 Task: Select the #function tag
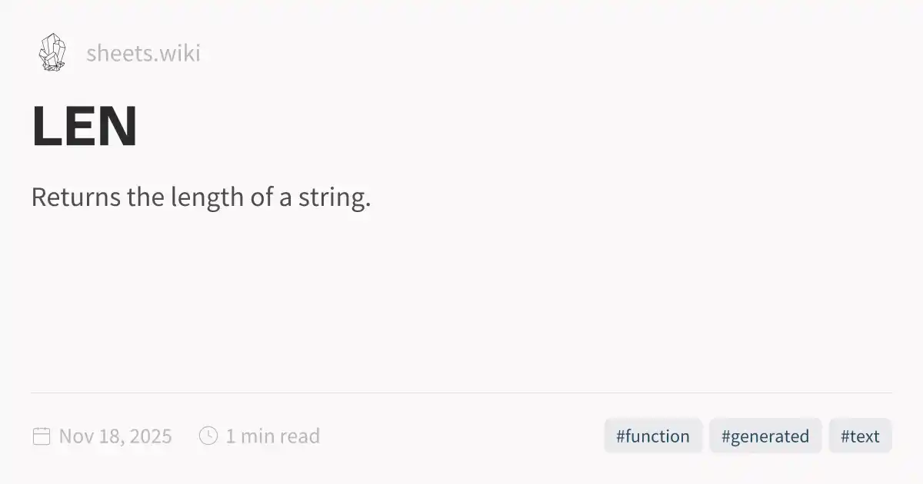click(x=653, y=436)
